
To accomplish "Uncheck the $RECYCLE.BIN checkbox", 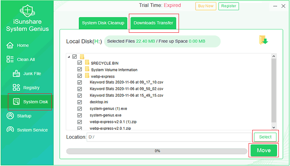I will [x=80, y=63].
